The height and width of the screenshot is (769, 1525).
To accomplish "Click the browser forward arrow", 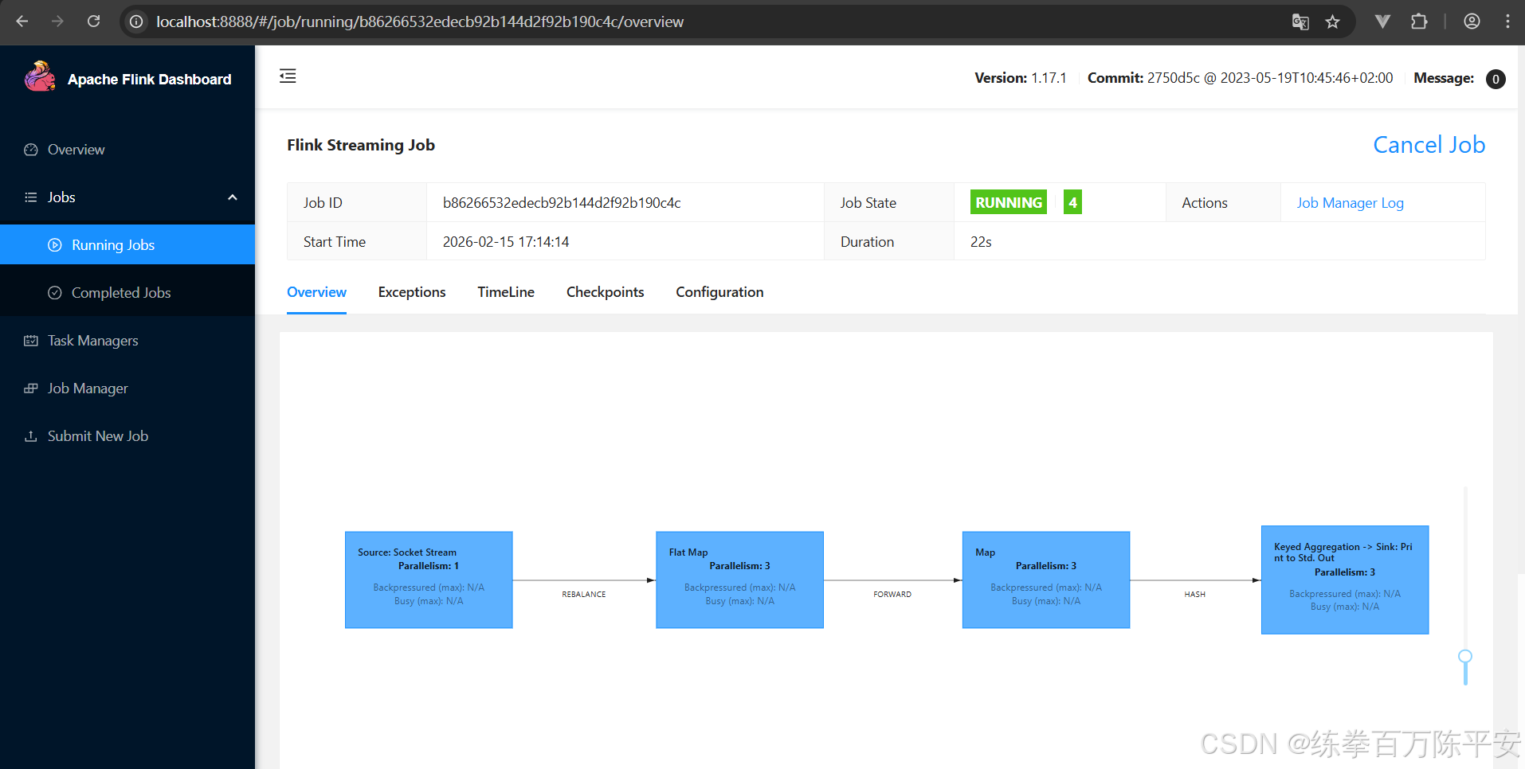I will (57, 21).
